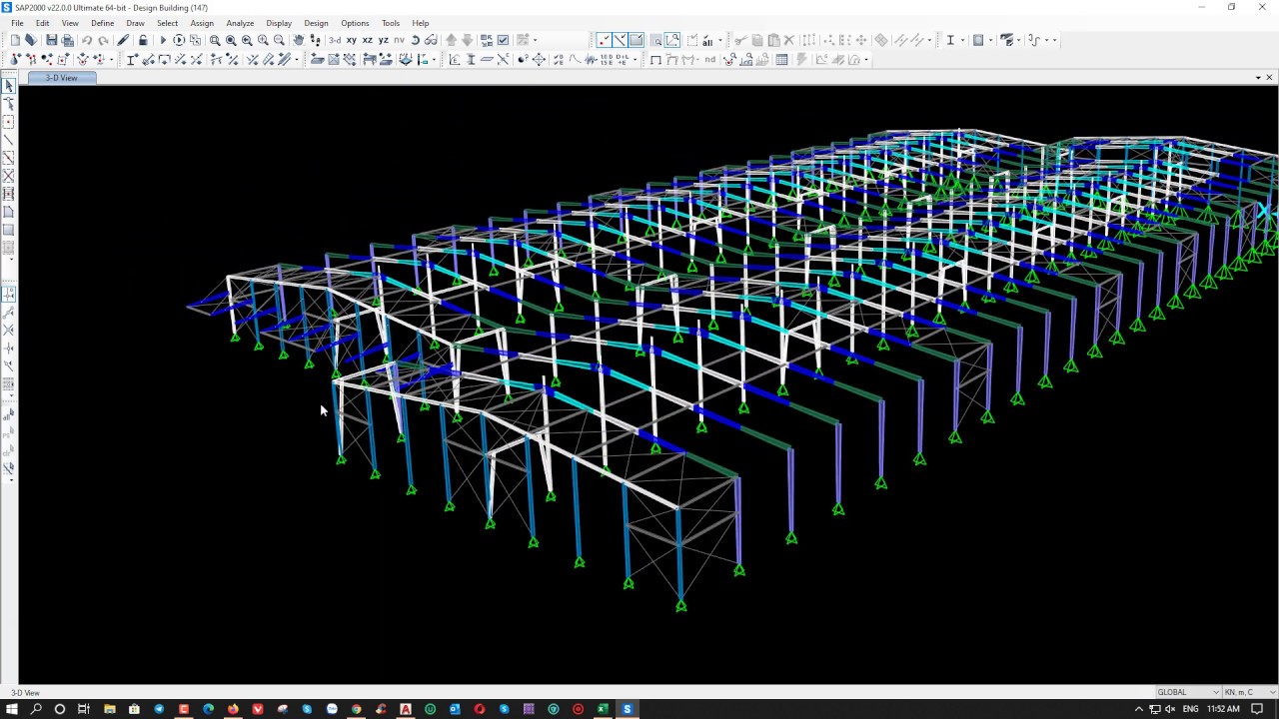Open the Assign menu
This screenshot has width=1279, height=719.
click(x=202, y=23)
